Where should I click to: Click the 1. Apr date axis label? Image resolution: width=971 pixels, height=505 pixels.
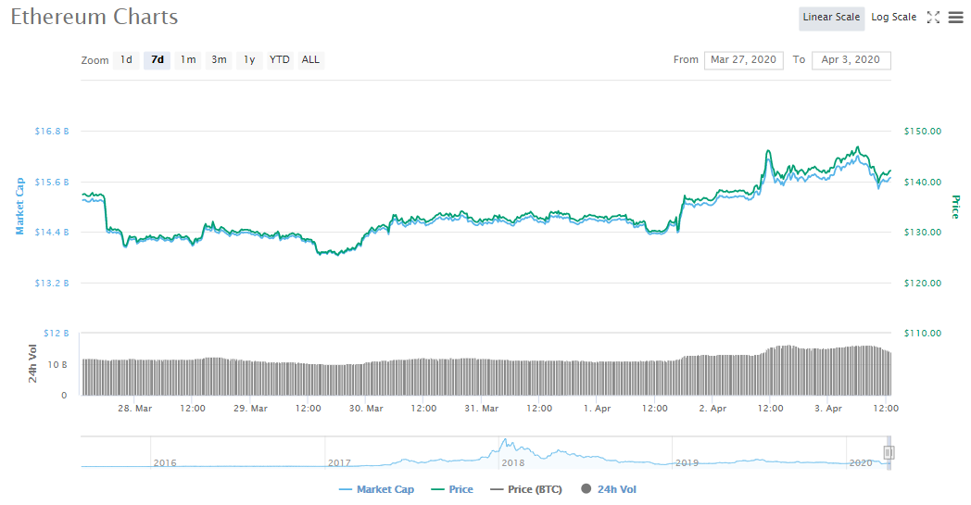click(x=597, y=409)
